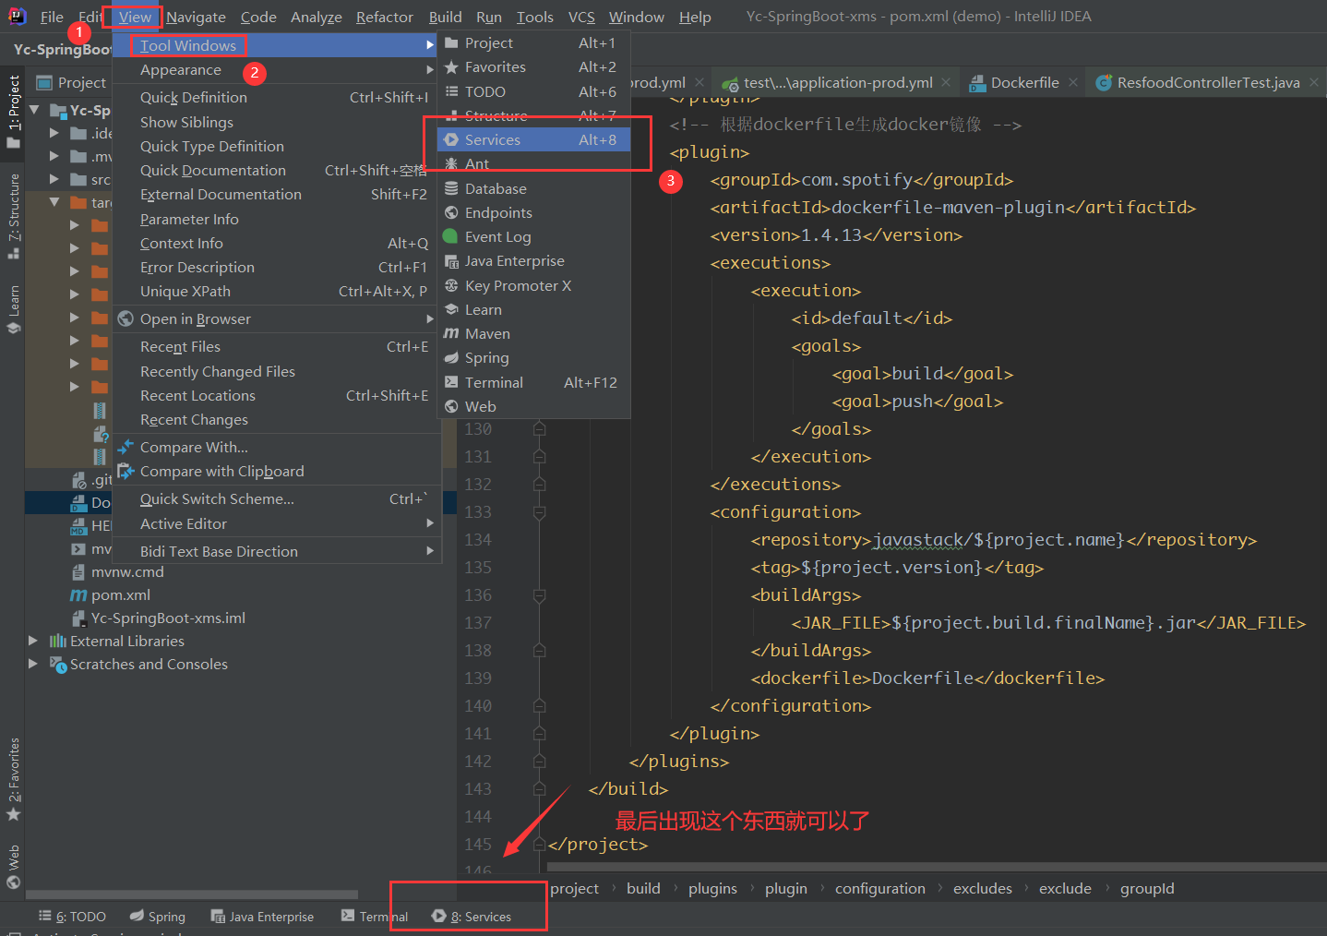The width and height of the screenshot is (1327, 936).
Task: Open the Terminal tool window button at bottom
Action: [375, 917]
